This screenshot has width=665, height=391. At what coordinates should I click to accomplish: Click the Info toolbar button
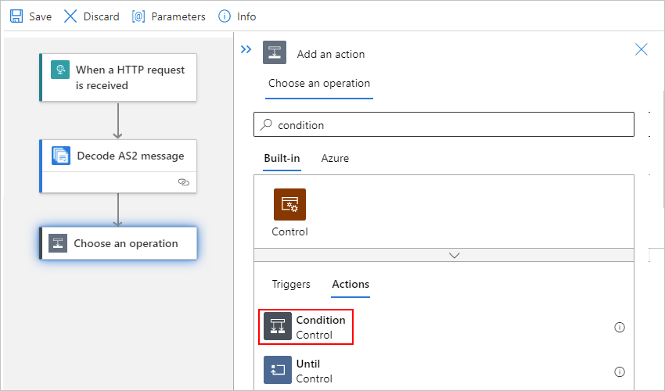coord(237,16)
